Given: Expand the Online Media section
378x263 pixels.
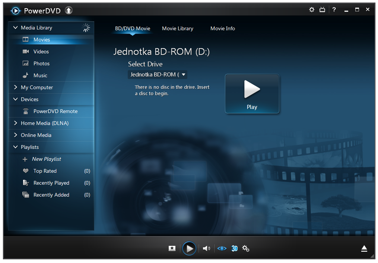Looking at the screenshot, I should [x=15, y=135].
